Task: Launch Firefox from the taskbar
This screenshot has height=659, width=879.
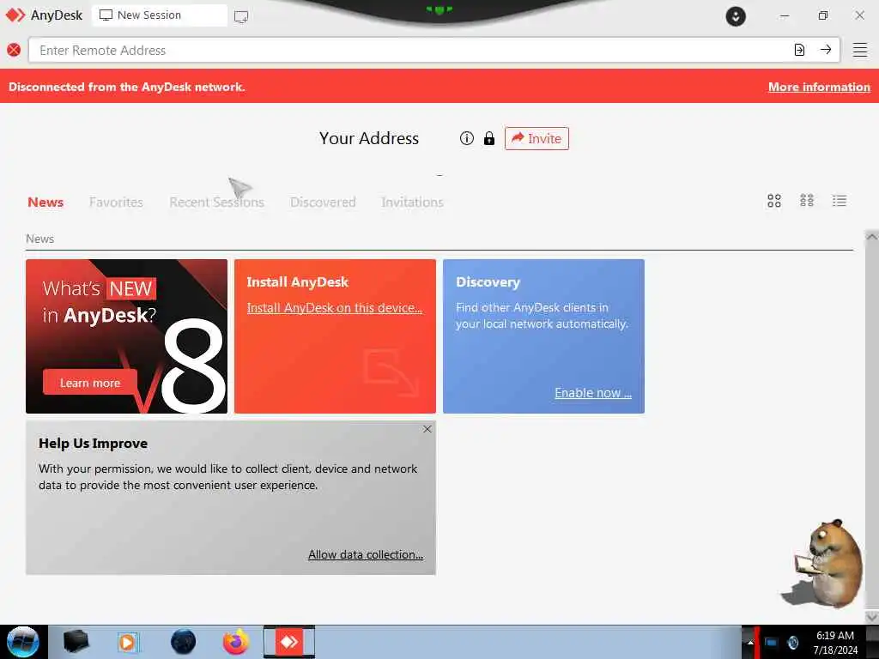Action: tap(236, 642)
